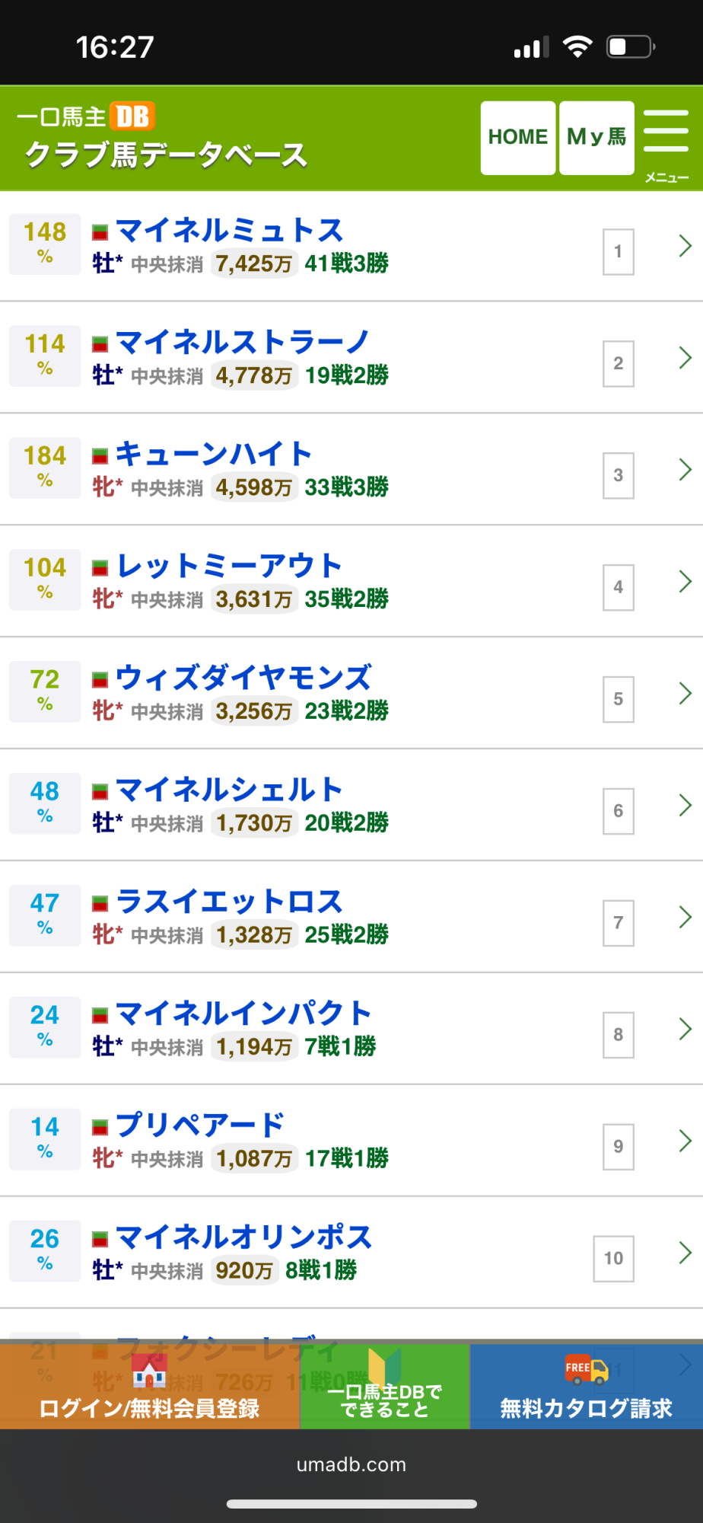The height and width of the screenshot is (1523, 703).
Task: Go to HOME tab
Action: point(517,138)
